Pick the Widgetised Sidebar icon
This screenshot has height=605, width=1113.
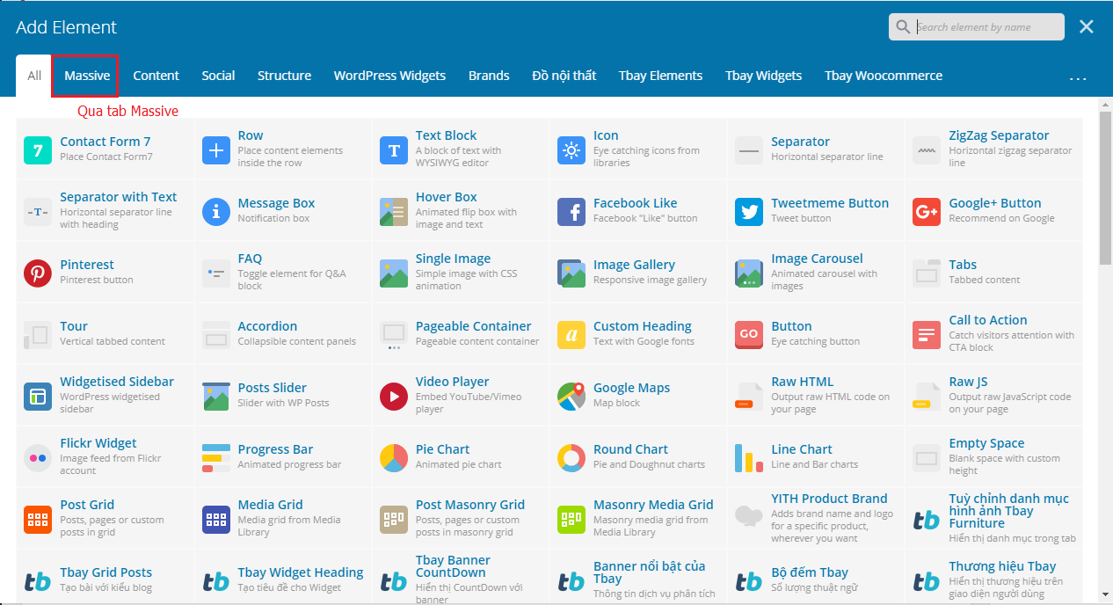[38, 397]
